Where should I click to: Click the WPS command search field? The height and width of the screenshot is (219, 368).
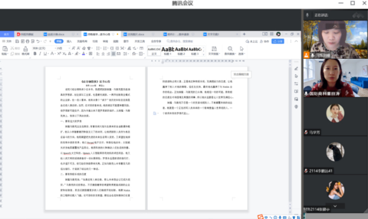180,41
